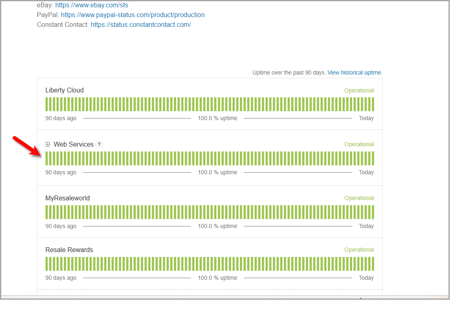Click the 'Constant Contact:' label
Screen dimensions: 466x316
tap(63, 25)
